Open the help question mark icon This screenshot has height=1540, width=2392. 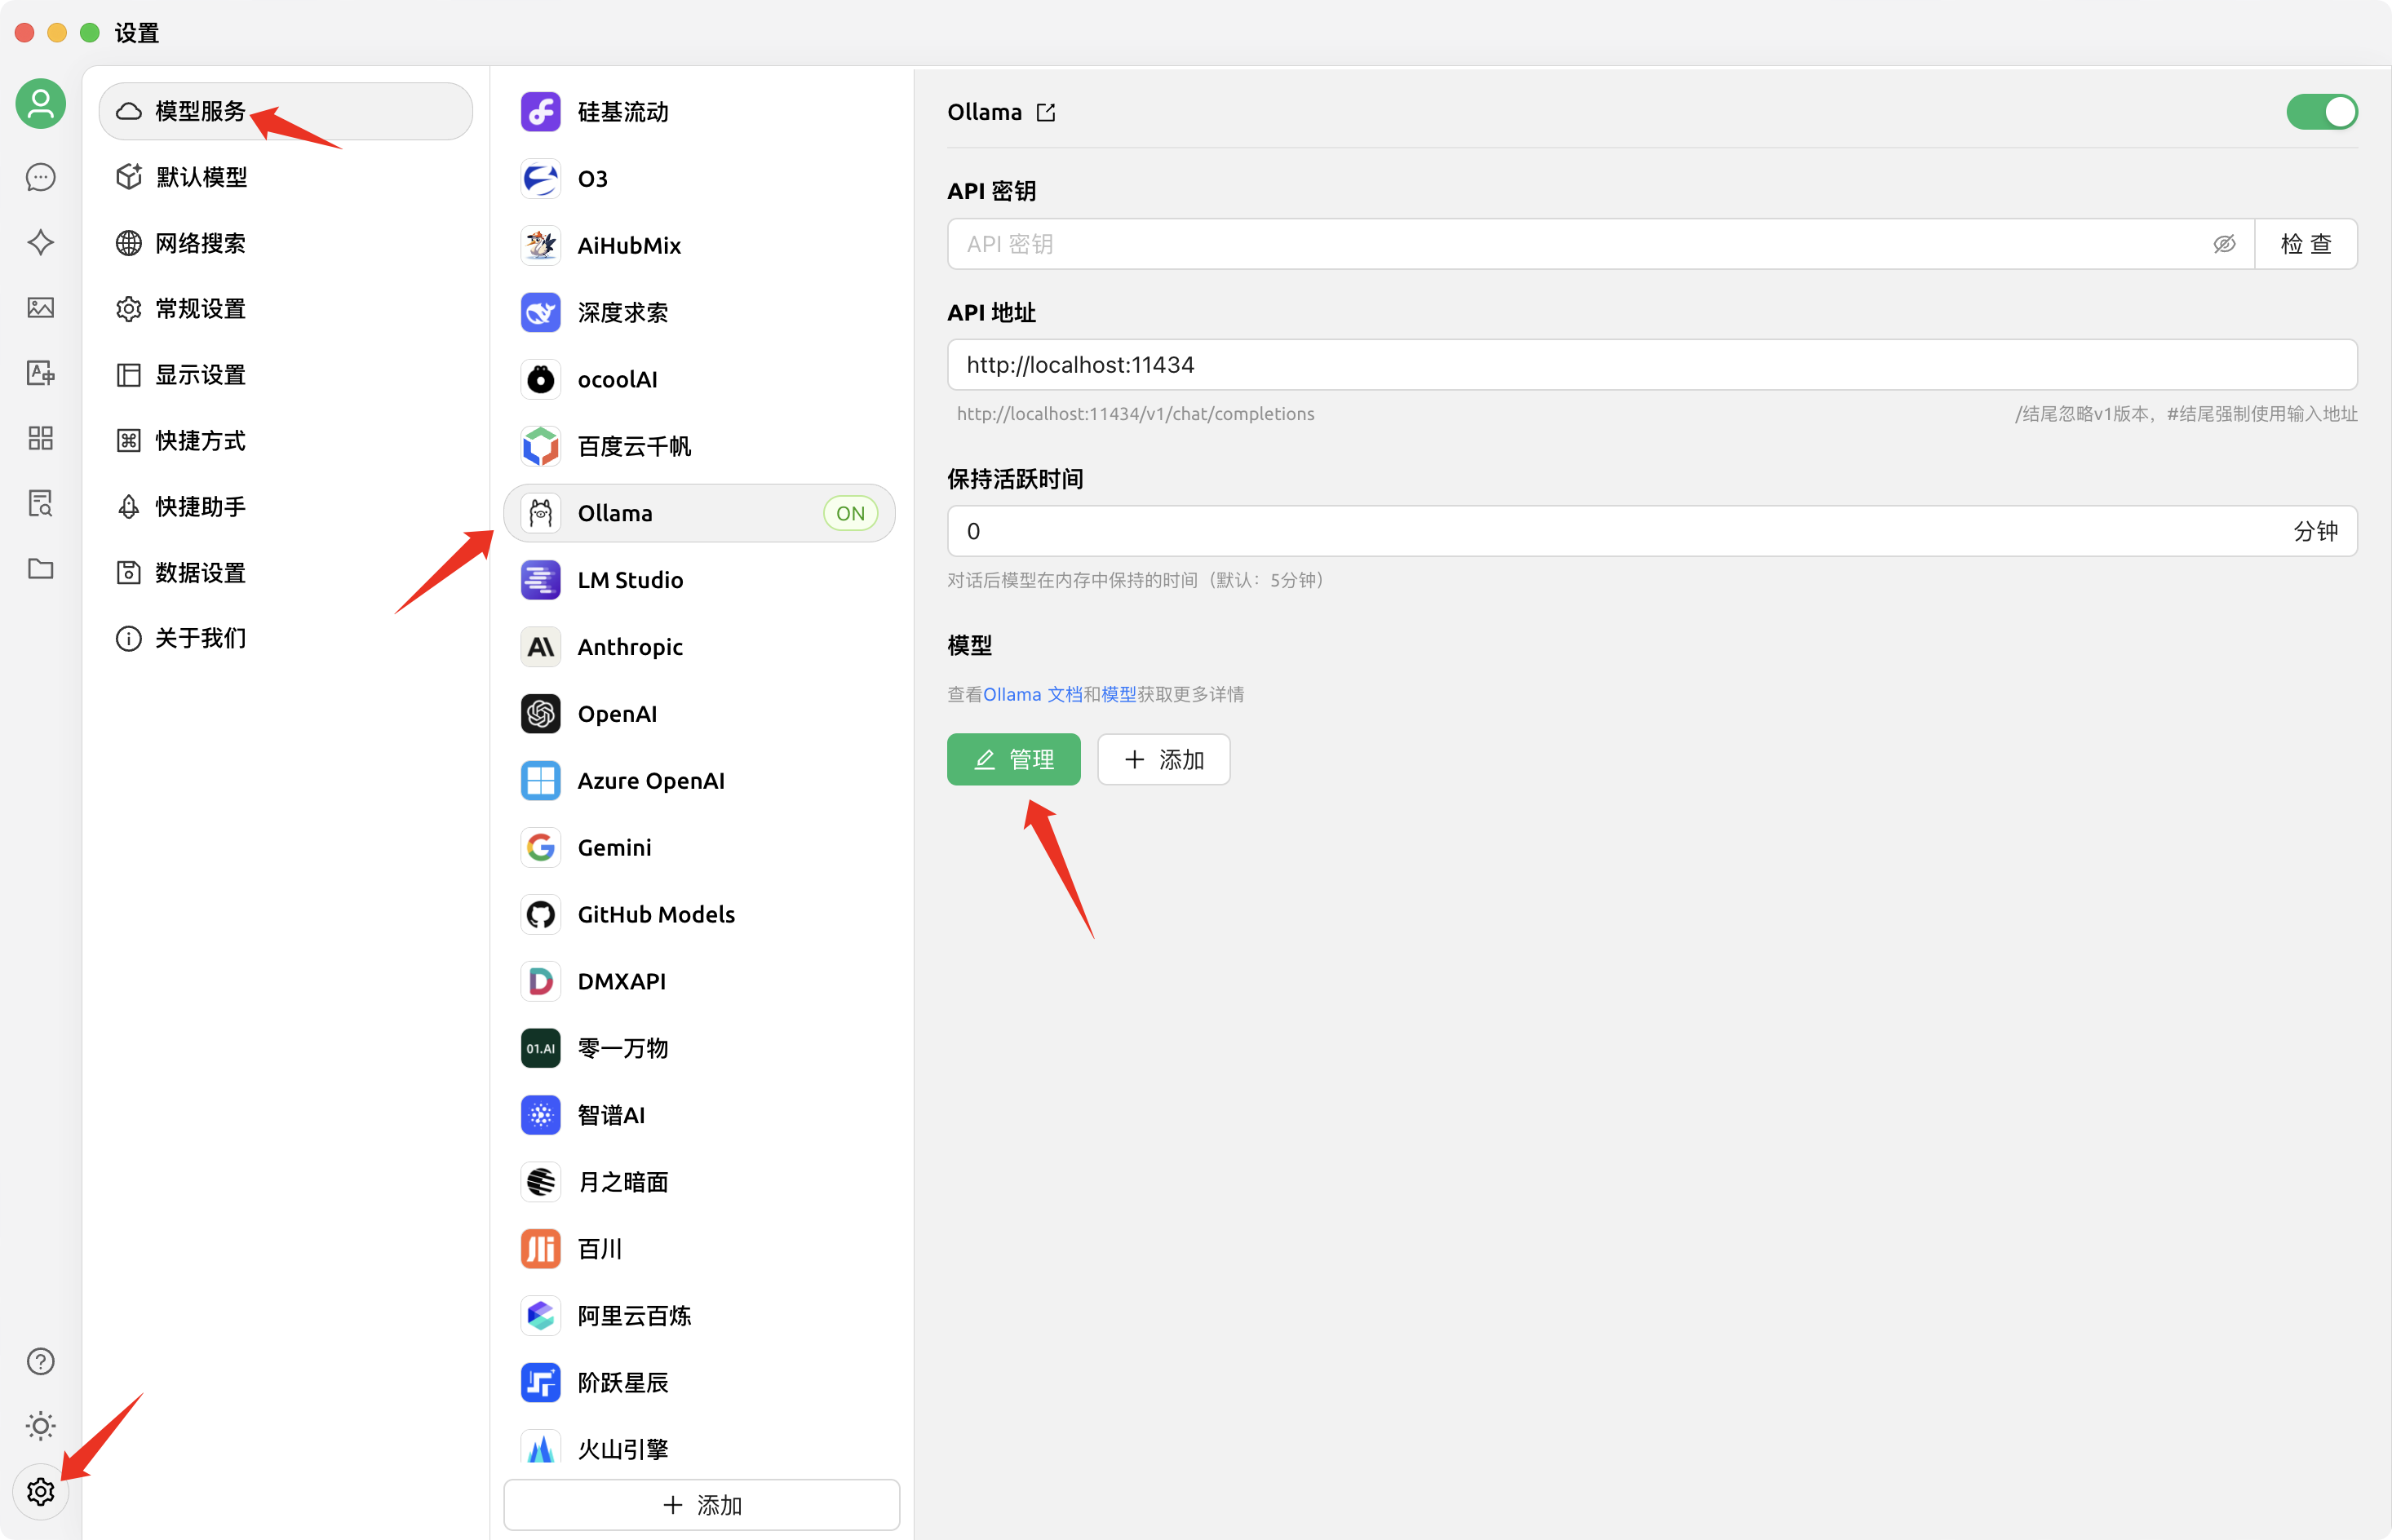click(41, 1361)
